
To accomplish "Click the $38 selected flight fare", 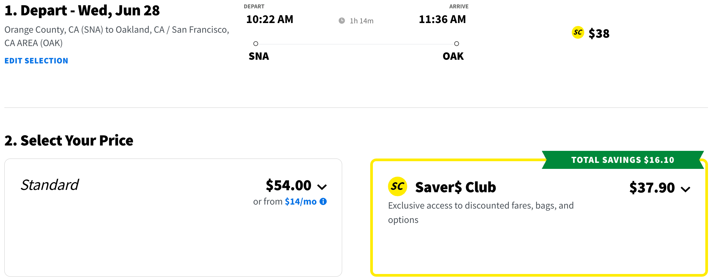I will point(599,33).
